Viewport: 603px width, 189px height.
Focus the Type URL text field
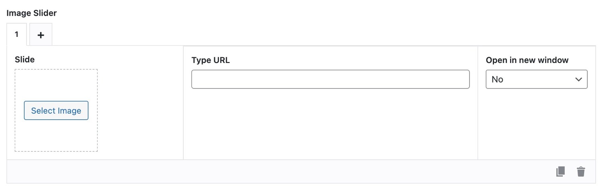click(330, 79)
